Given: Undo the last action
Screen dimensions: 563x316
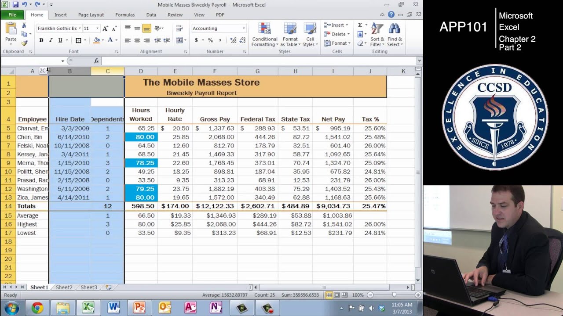Looking at the screenshot, I should coord(25,5).
